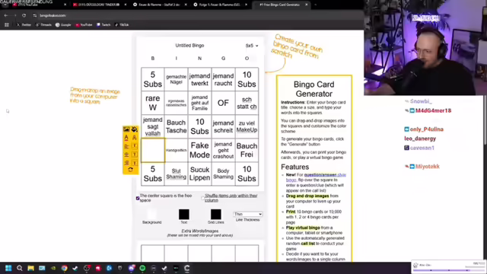The width and height of the screenshot is (487, 274).
Task: Go back with the browser back arrow
Action: (x=6, y=15)
